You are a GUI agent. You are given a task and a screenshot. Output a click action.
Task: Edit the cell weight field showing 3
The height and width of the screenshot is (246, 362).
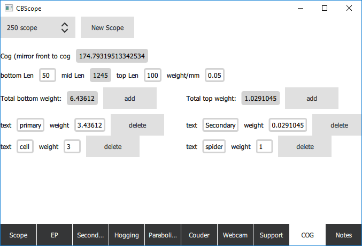click(x=72, y=146)
